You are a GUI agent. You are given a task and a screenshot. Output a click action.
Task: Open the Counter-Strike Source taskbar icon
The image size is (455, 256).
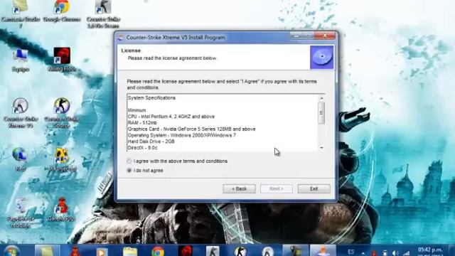point(240,251)
